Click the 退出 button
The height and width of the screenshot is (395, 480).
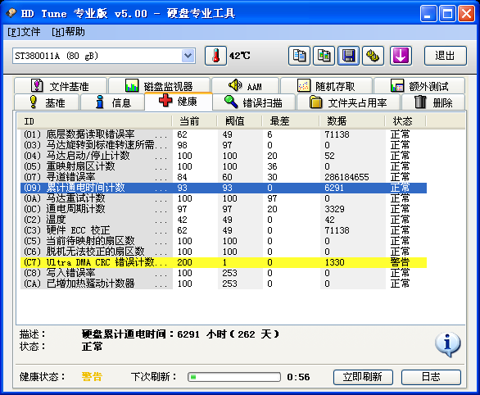click(445, 56)
